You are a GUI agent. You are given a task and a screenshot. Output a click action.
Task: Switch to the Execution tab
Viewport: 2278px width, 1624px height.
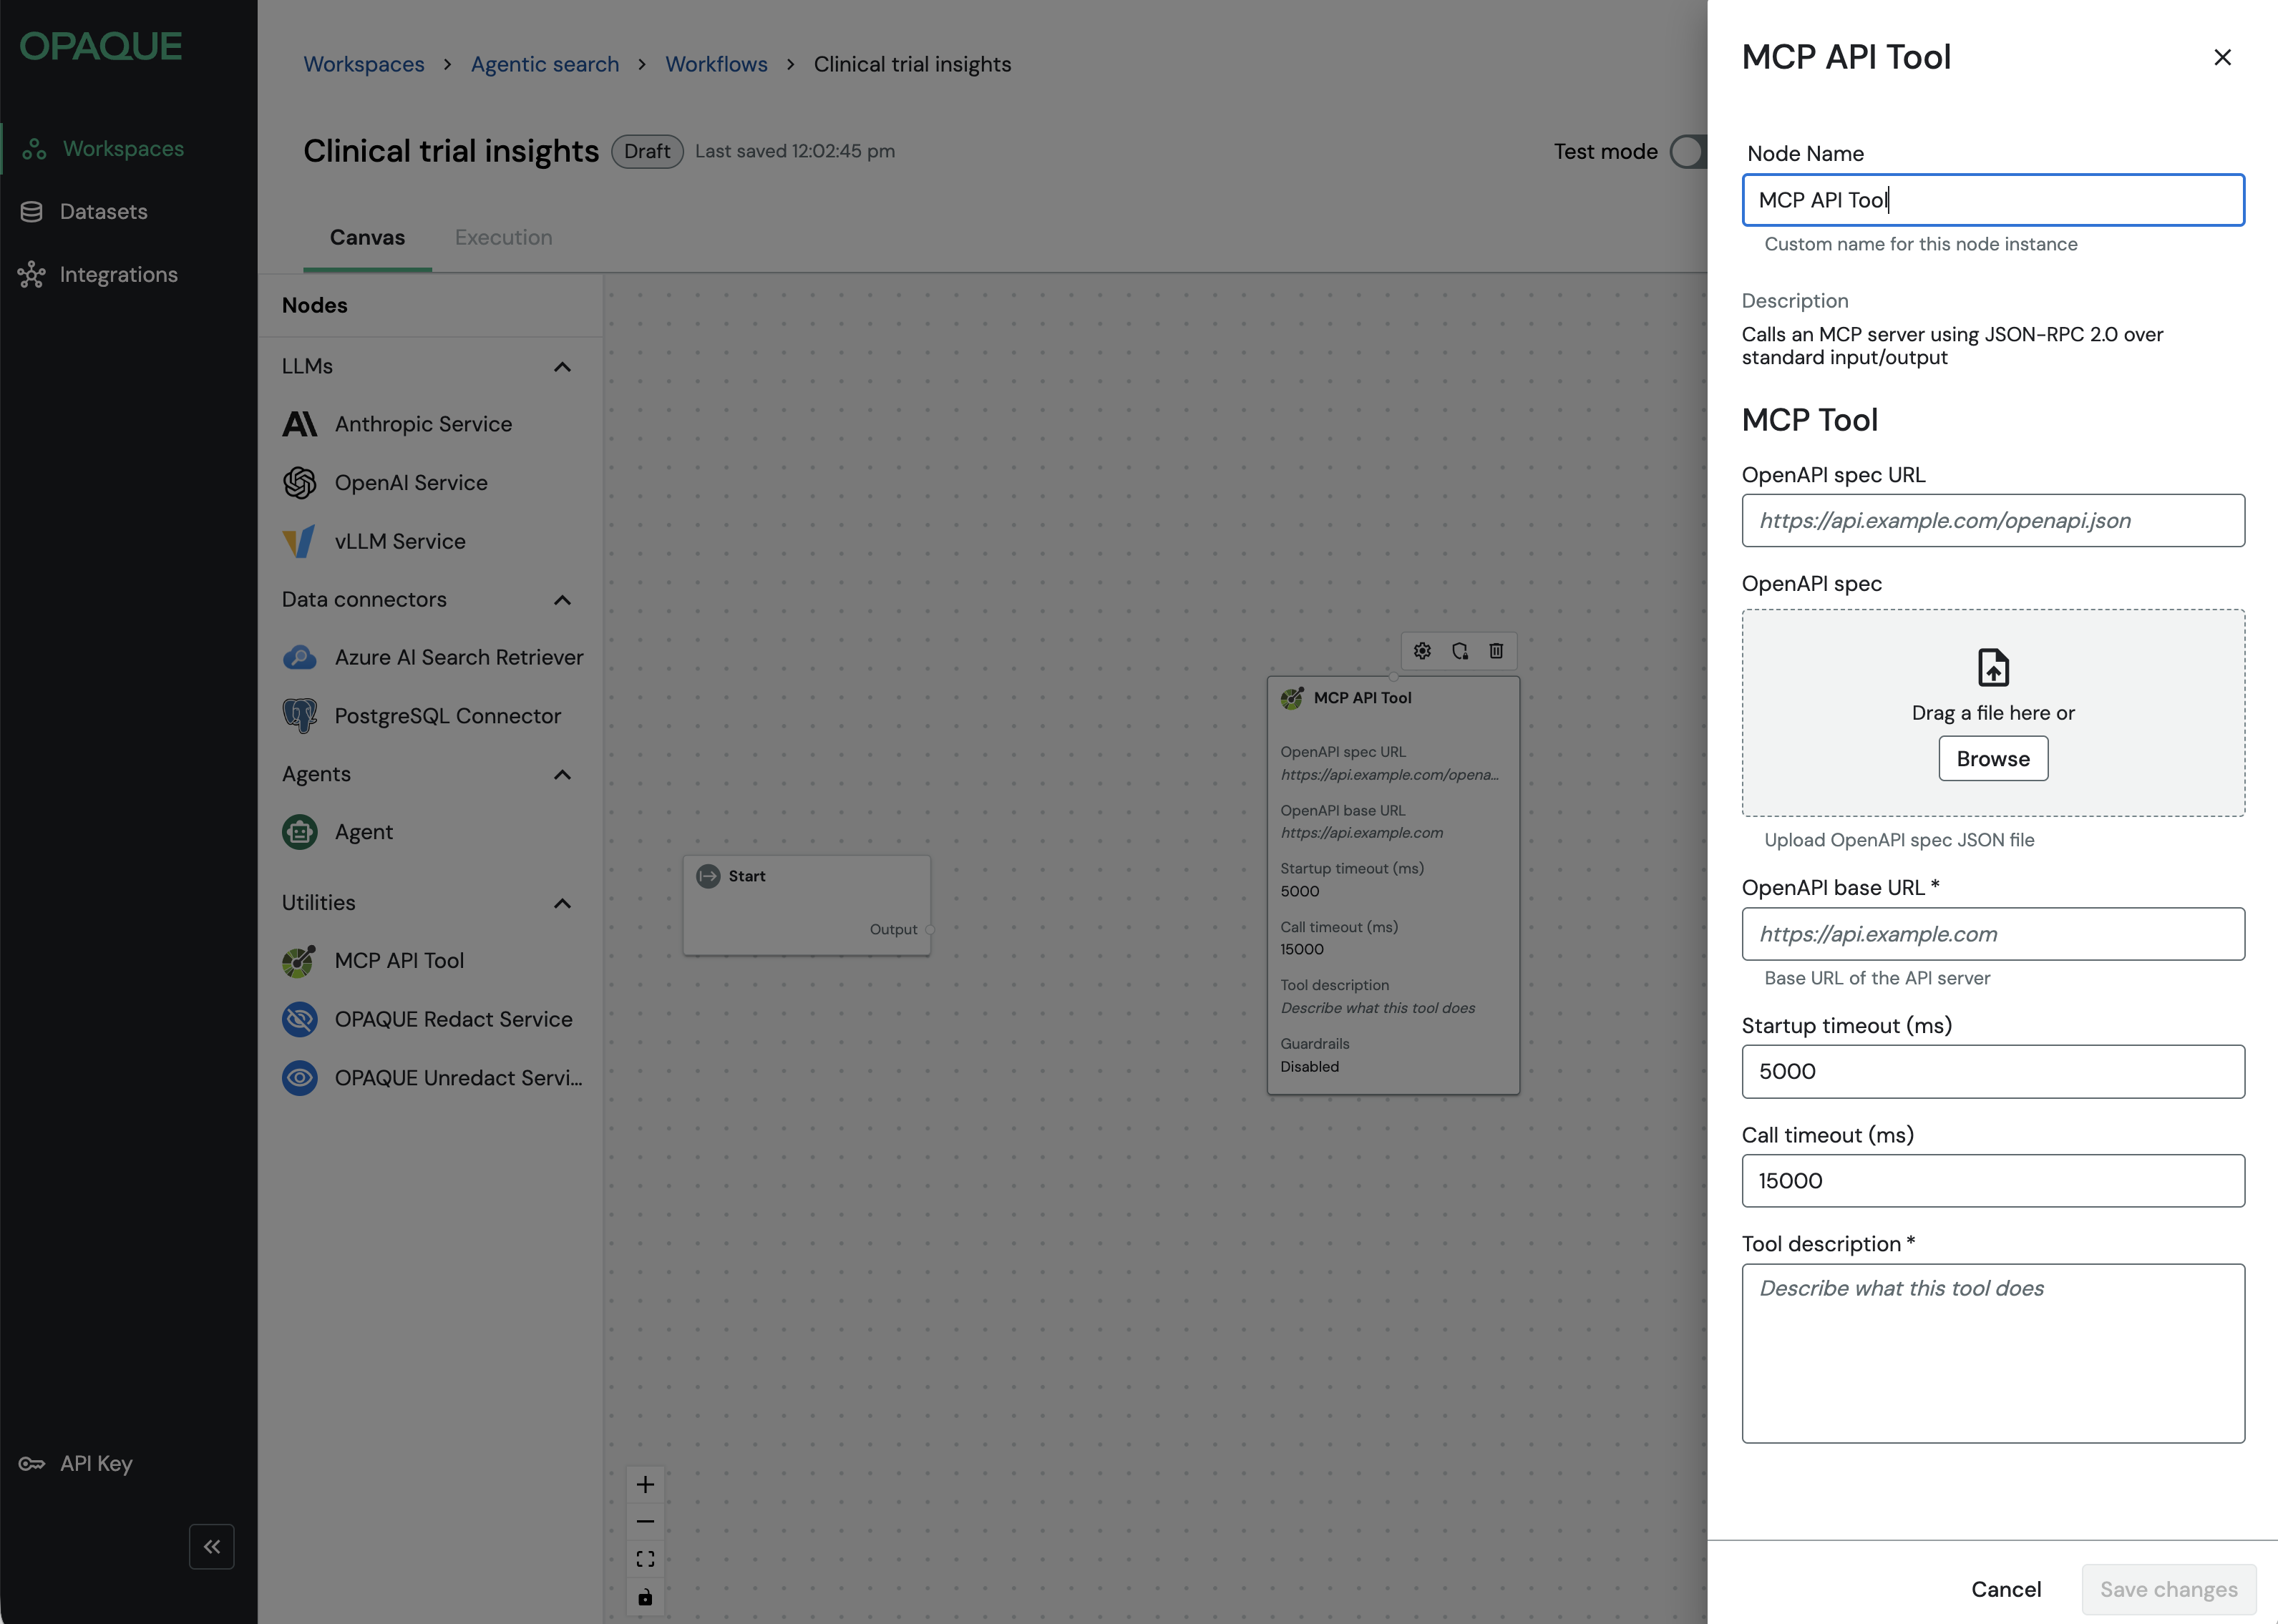pyautogui.click(x=503, y=237)
